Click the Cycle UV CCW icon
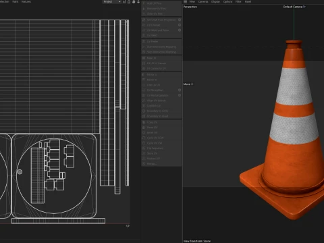 [x=144, y=138]
